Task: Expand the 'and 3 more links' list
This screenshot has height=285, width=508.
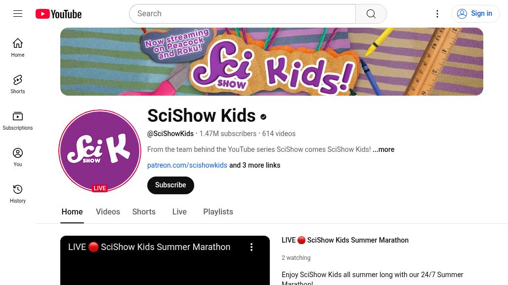Action: pyautogui.click(x=254, y=165)
